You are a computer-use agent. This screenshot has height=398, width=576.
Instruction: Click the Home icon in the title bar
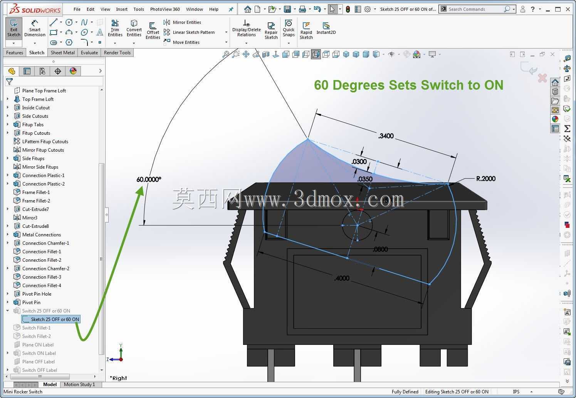(248, 9)
